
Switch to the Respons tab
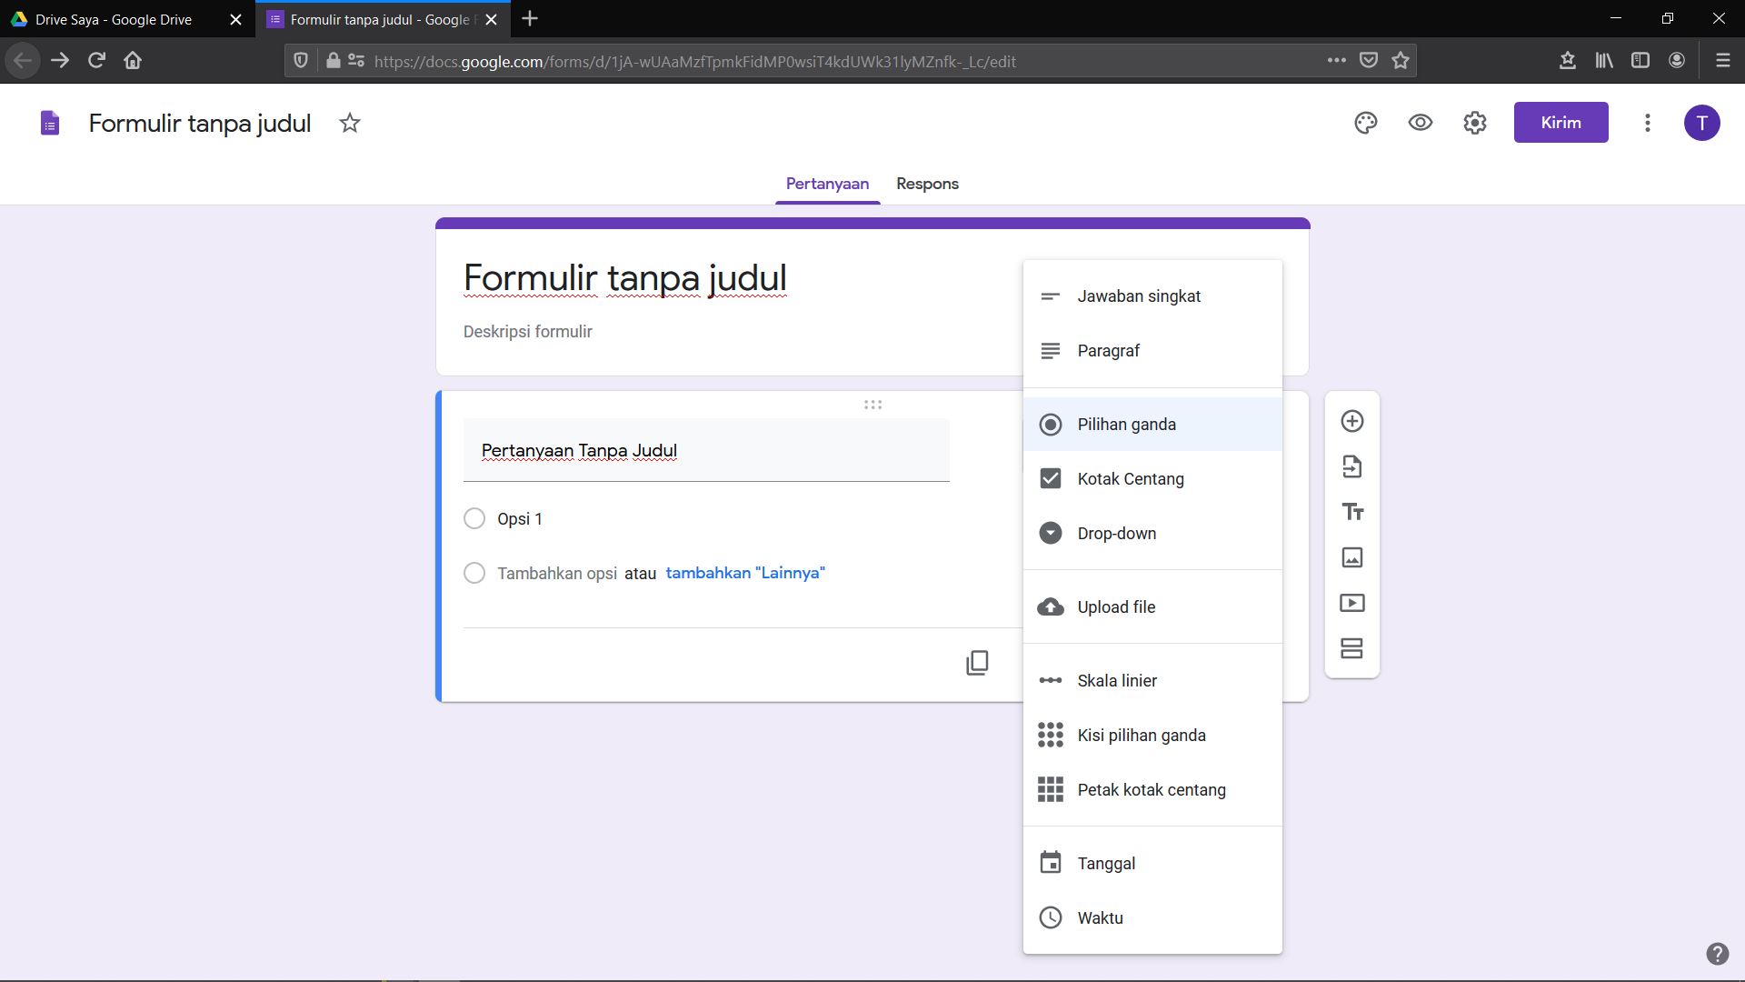tap(927, 184)
